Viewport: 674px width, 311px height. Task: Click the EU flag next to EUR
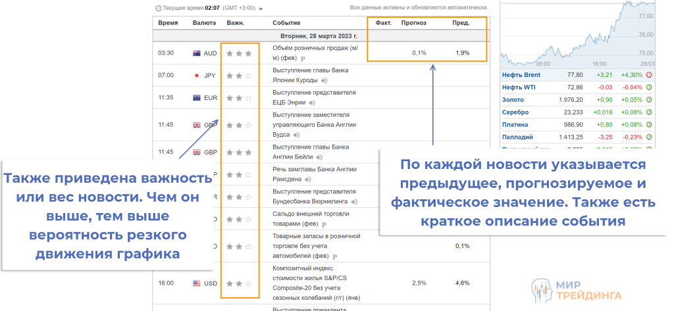(x=197, y=98)
